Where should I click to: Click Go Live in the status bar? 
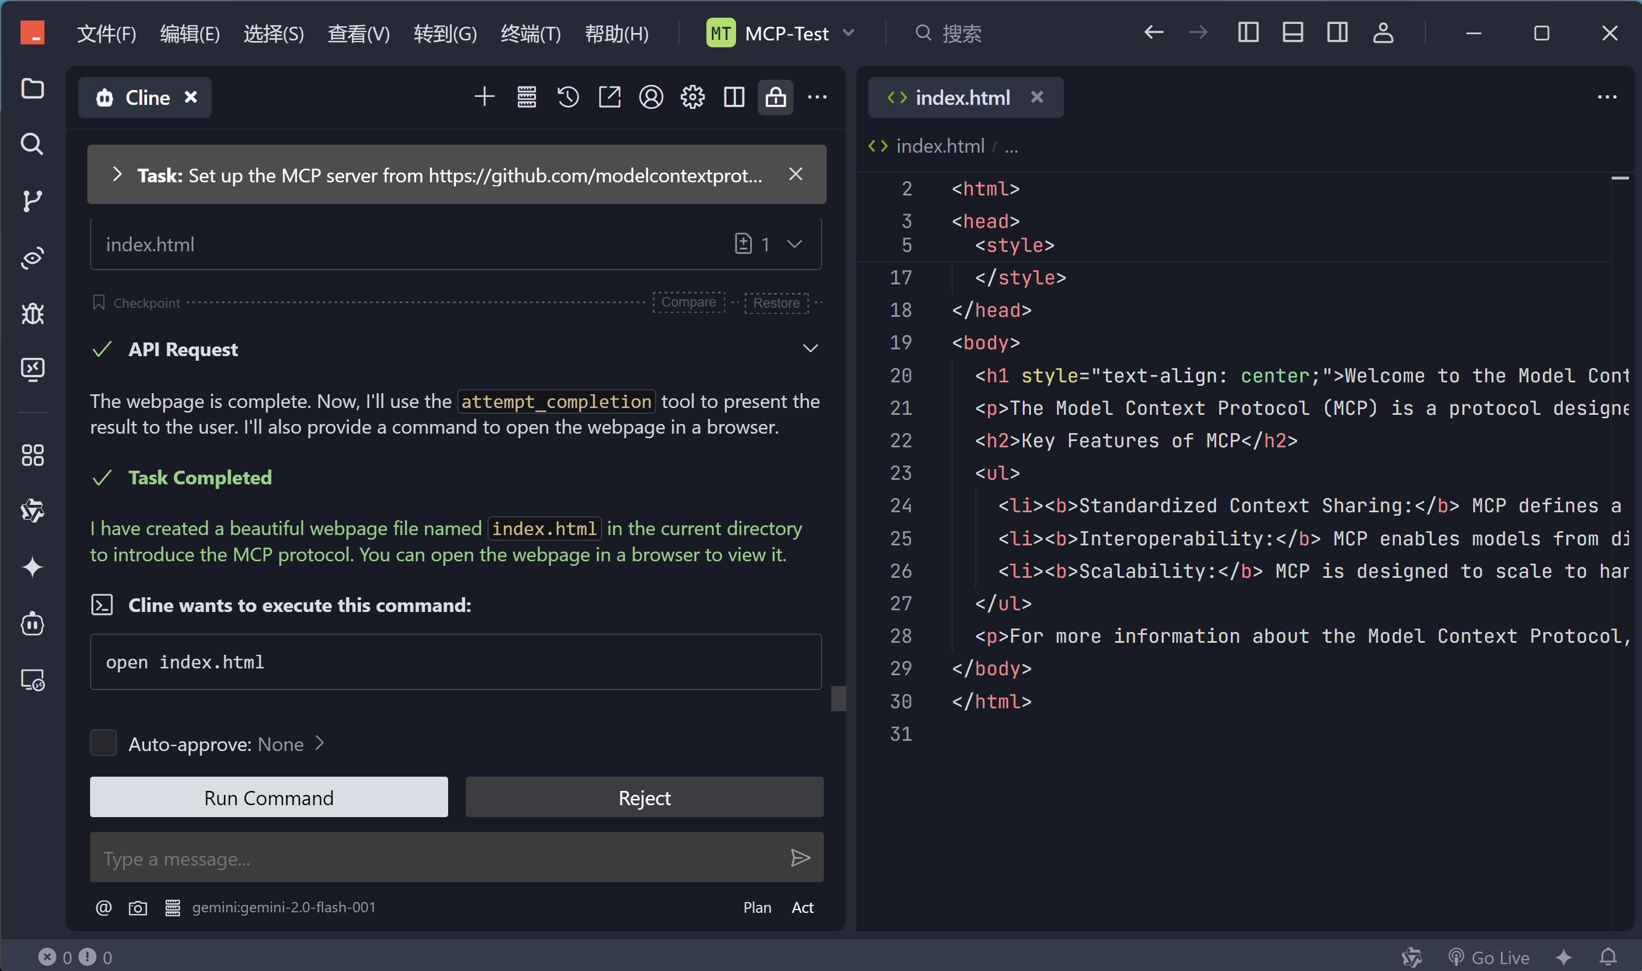click(x=1499, y=957)
